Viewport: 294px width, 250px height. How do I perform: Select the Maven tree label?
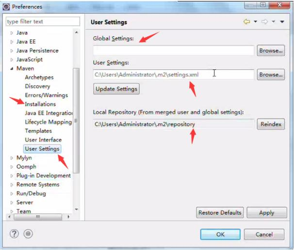point(25,68)
